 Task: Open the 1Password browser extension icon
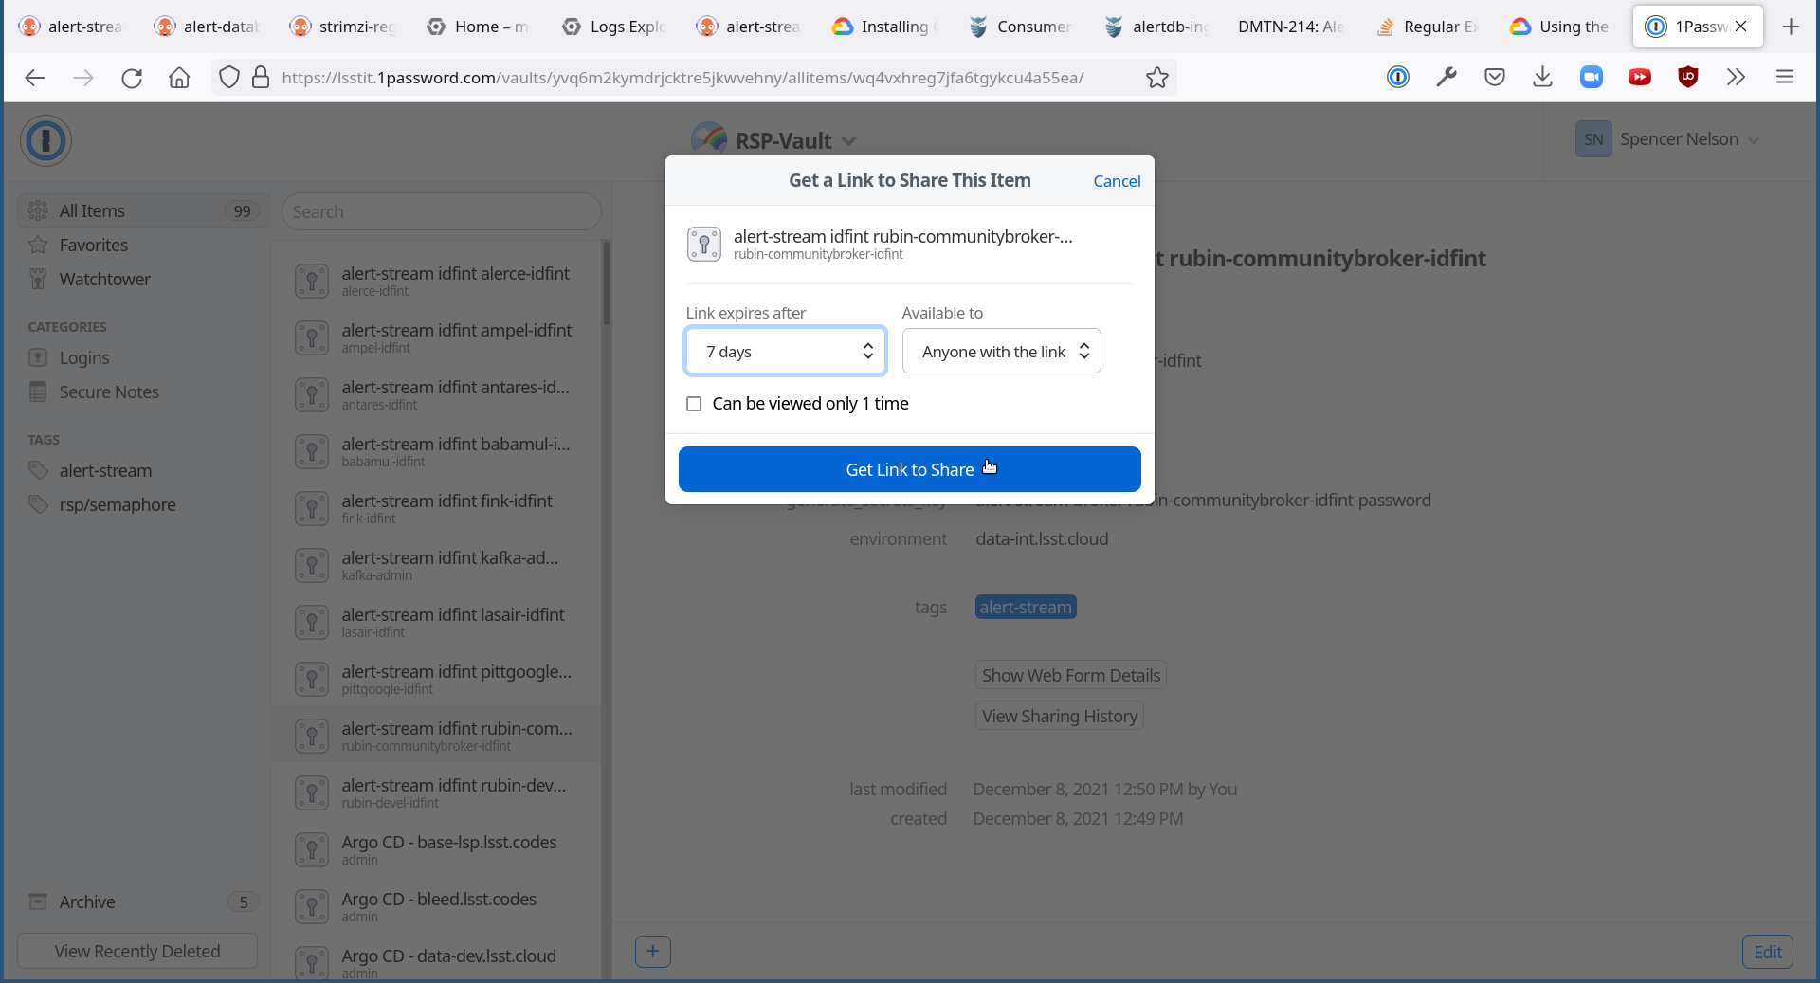click(1398, 78)
